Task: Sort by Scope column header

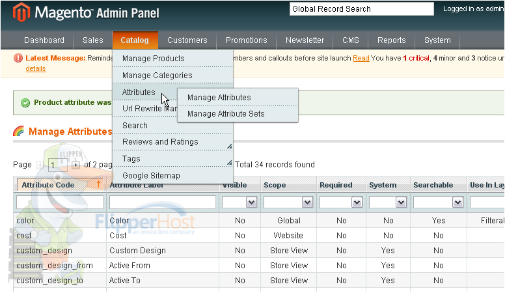Action: pos(275,185)
